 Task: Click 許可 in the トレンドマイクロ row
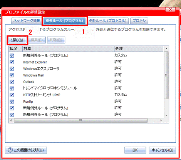click(x=118, y=88)
